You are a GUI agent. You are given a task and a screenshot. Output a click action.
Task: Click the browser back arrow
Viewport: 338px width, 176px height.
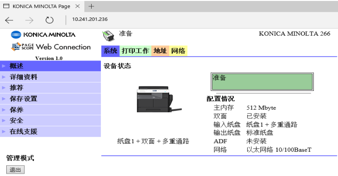(x=9, y=20)
